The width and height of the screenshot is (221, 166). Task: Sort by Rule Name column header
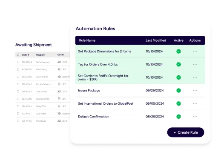tap(87, 40)
